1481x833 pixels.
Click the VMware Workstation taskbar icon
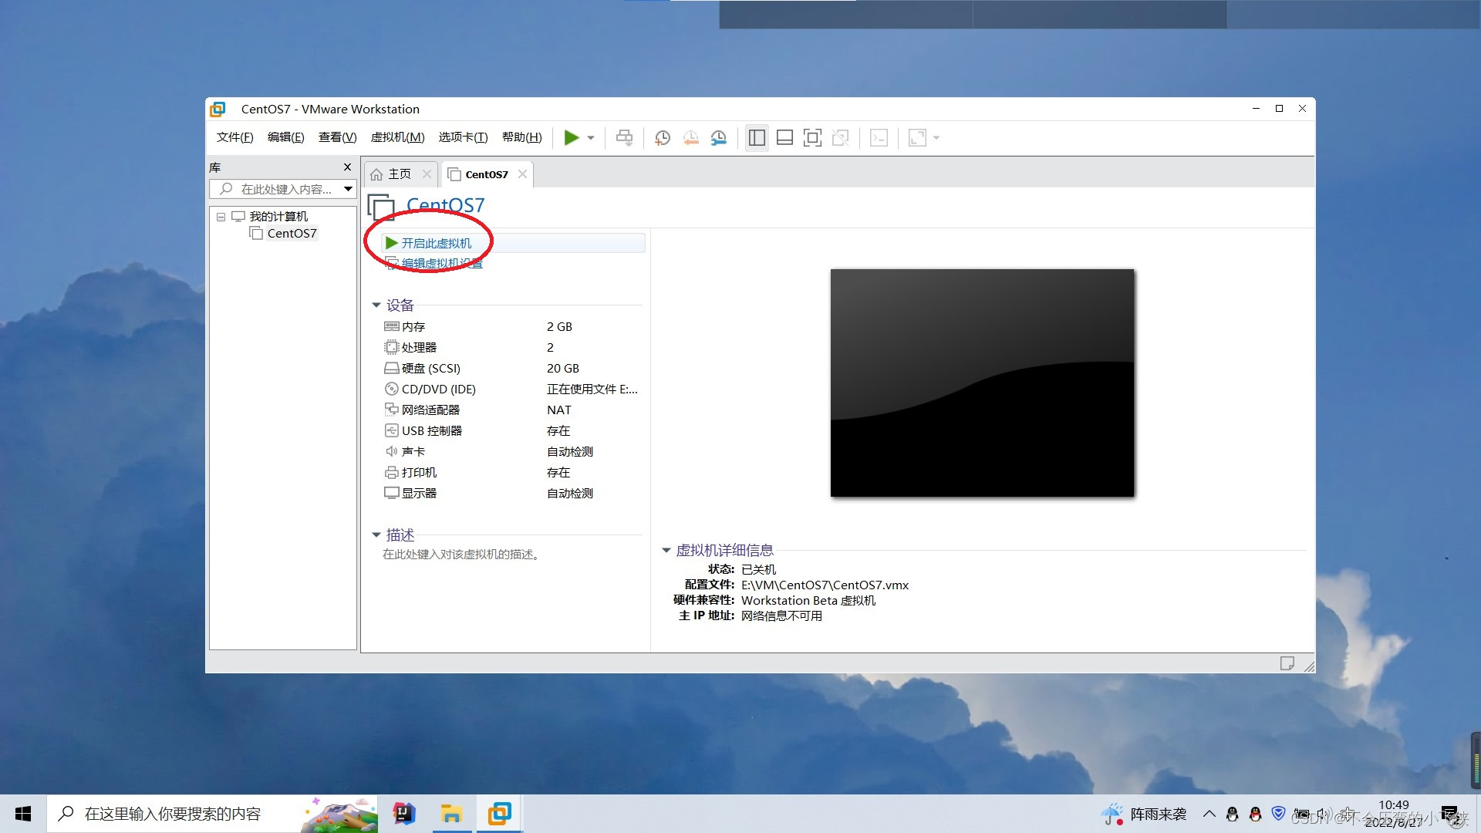(x=499, y=814)
